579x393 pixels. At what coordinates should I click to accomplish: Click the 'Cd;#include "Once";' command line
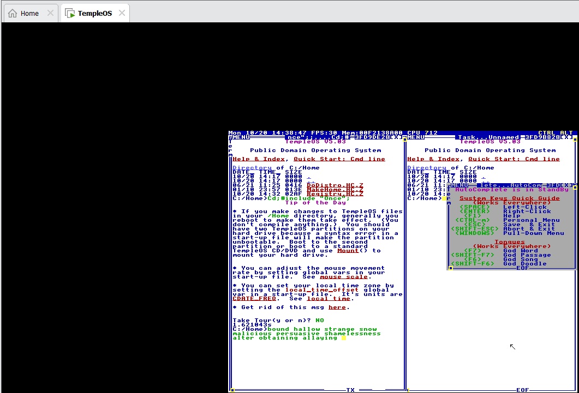309,198
